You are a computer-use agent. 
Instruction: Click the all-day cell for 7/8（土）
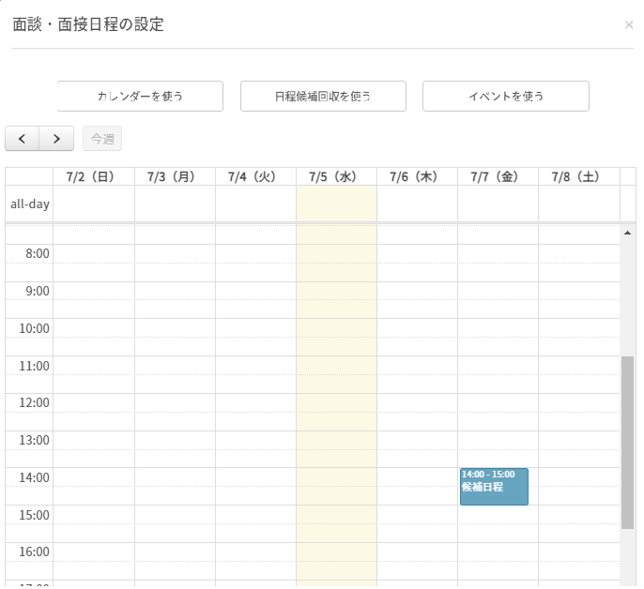(578, 203)
